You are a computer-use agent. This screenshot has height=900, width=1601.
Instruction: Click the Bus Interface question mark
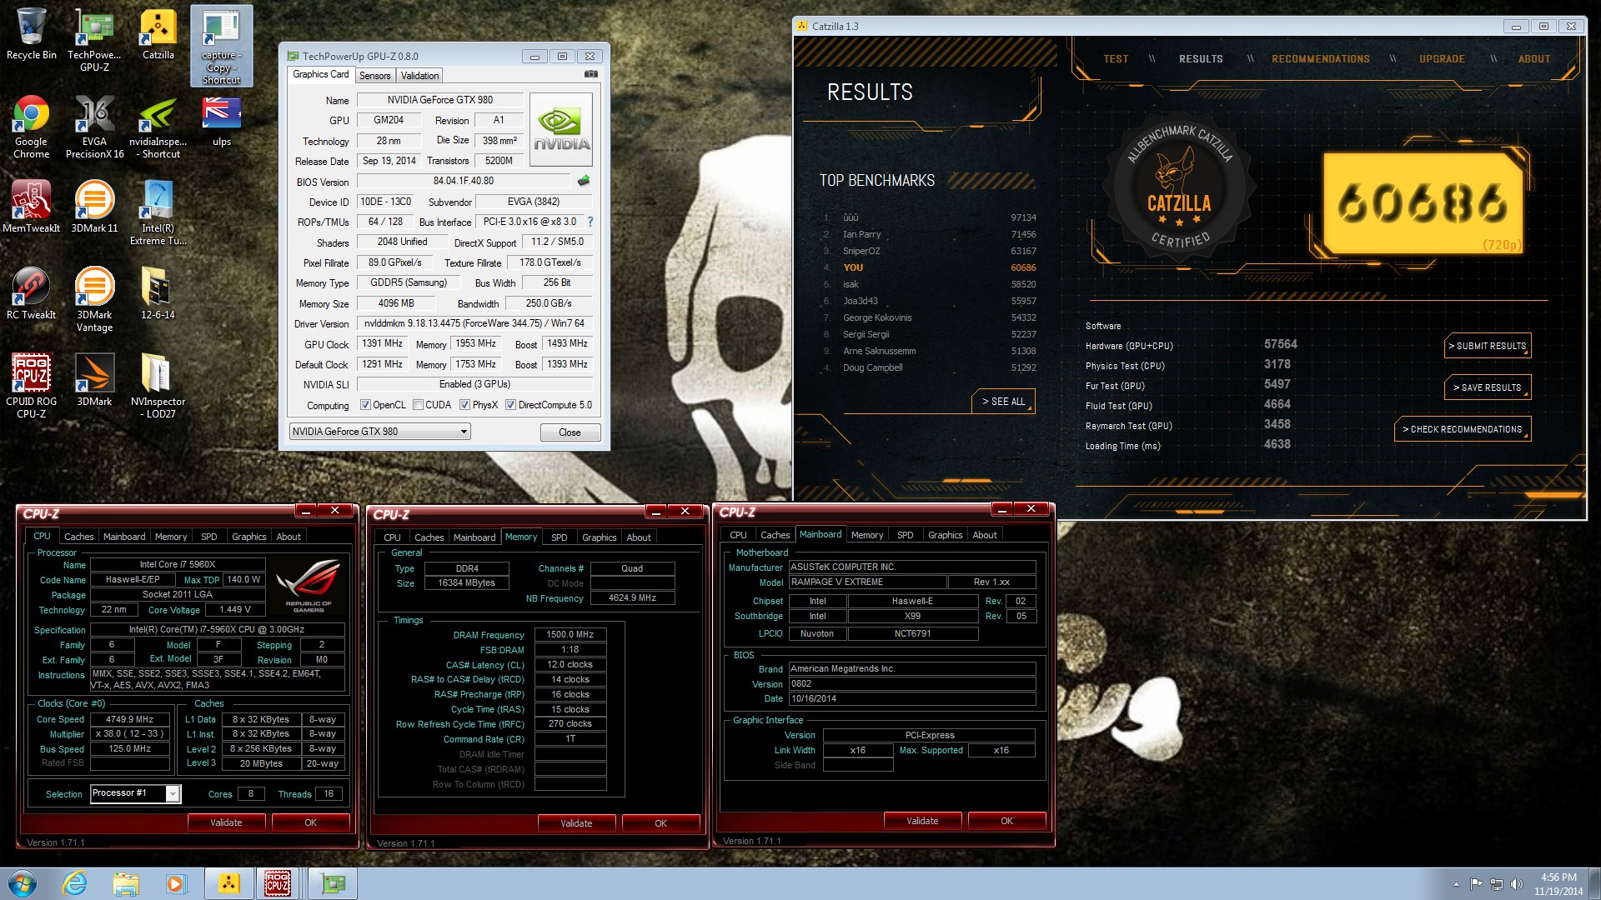590,222
